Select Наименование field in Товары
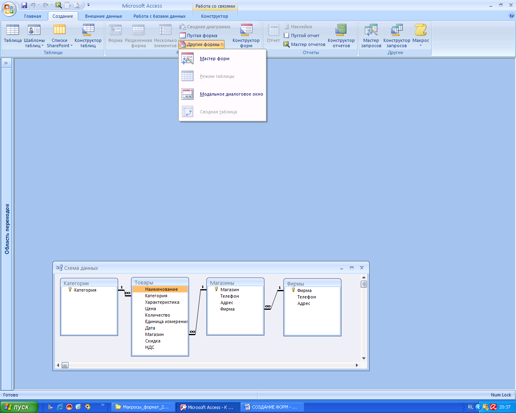Image resolution: width=516 pixels, height=413 pixels. click(x=160, y=289)
